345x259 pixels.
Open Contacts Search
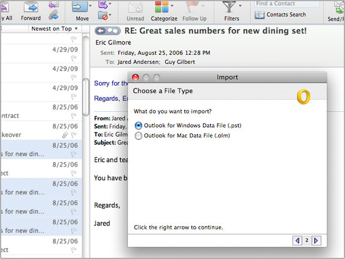pyautogui.click(x=286, y=15)
